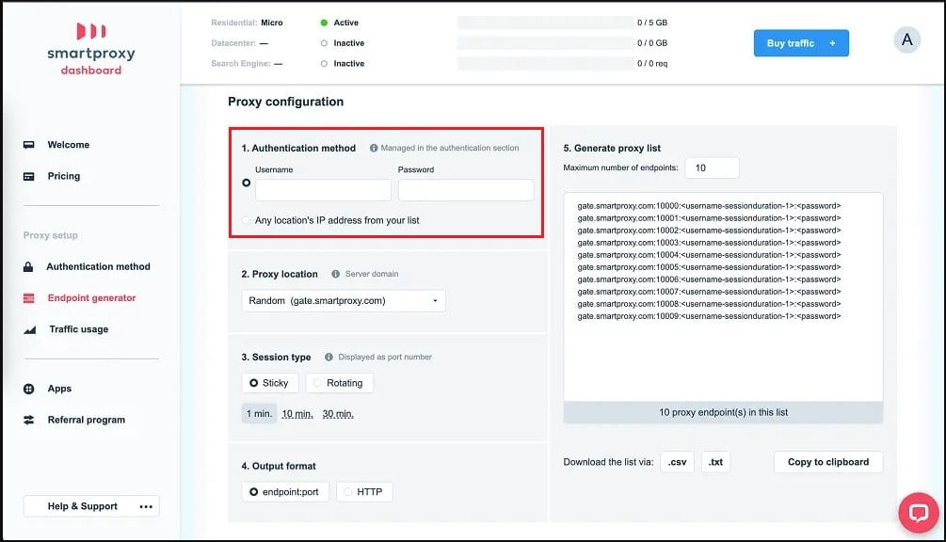This screenshot has width=946, height=542.
Task: Open Referral program in sidebar
Action: [87, 420]
